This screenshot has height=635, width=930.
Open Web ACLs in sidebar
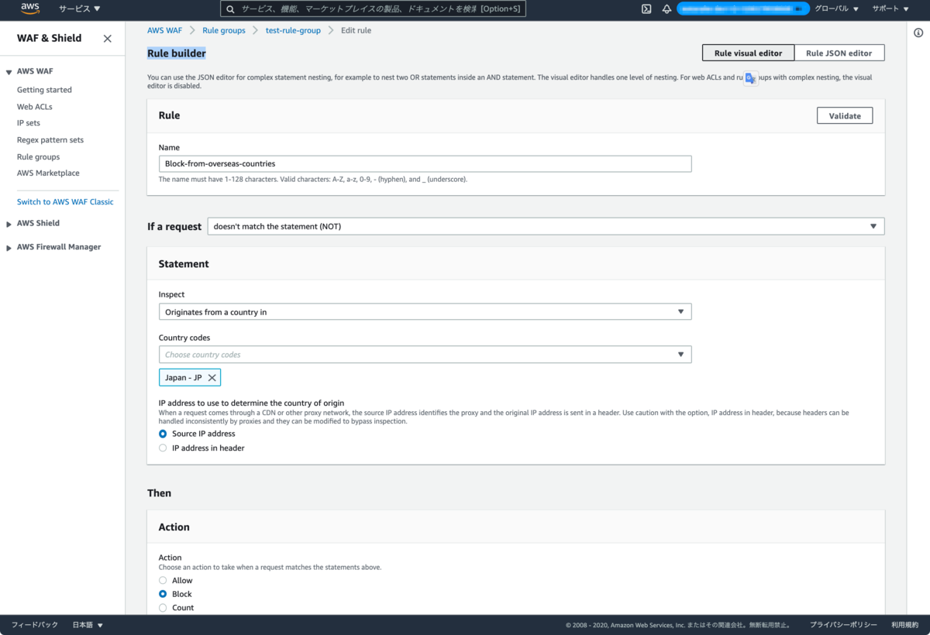click(x=35, y=107)
